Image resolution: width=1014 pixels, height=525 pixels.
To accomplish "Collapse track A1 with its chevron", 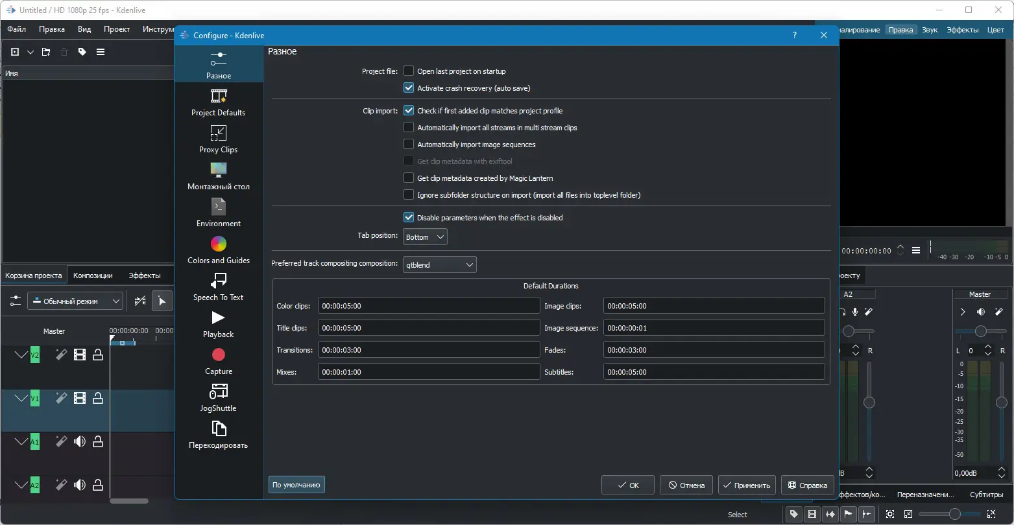I will pos(21,442).
